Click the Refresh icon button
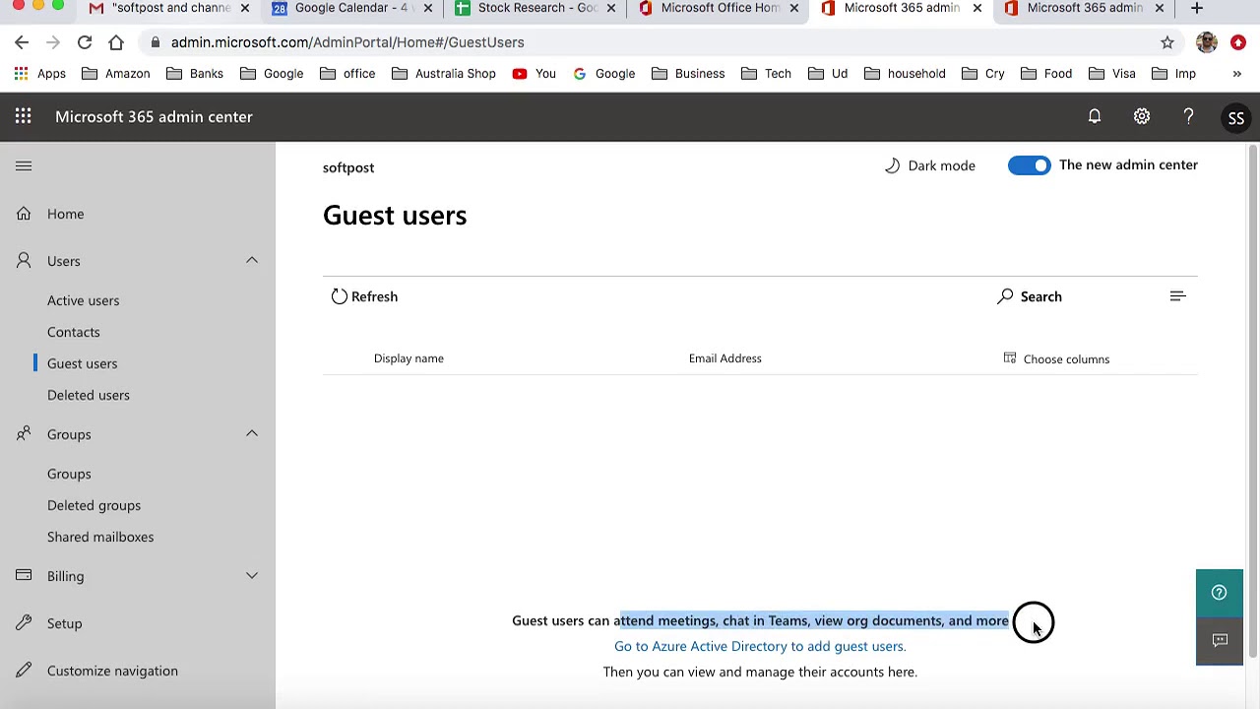 pos(340,296)
